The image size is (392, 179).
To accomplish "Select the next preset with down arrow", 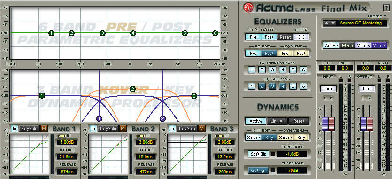I will point(333,23).
